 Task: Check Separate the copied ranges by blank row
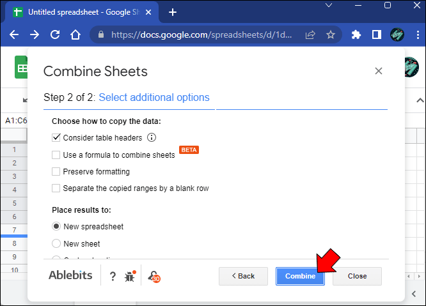(56, 188)
